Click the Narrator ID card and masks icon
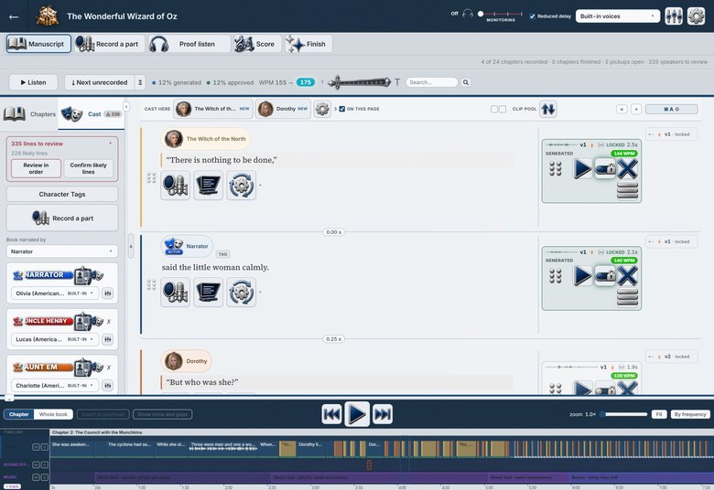714x490 pixels. (89, 275)
